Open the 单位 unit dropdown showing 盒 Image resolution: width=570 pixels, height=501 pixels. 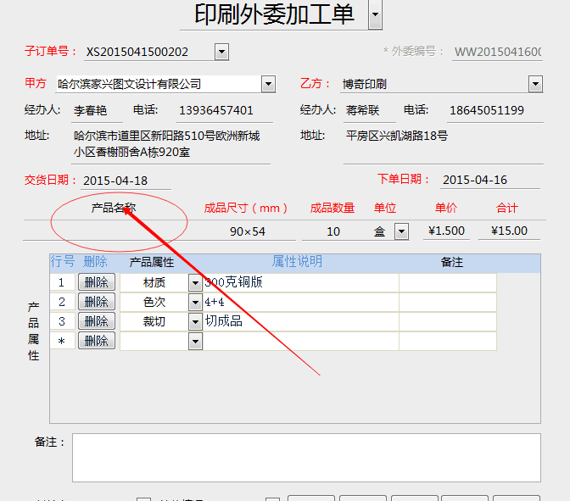401,231
